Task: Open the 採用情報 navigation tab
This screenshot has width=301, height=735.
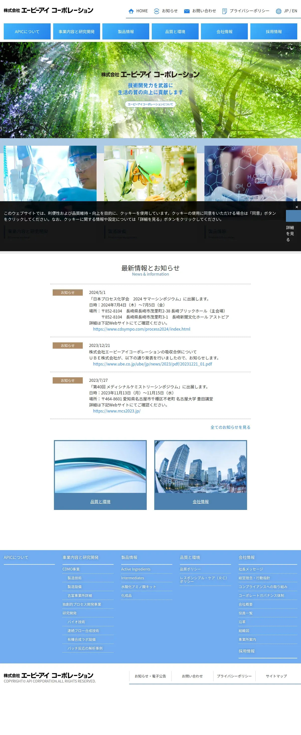Action: 274,31
